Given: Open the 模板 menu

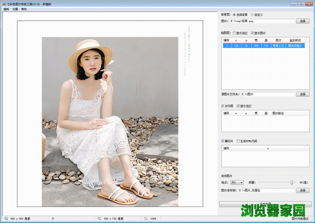Looking at the screenshot, I should coord(6,9).
